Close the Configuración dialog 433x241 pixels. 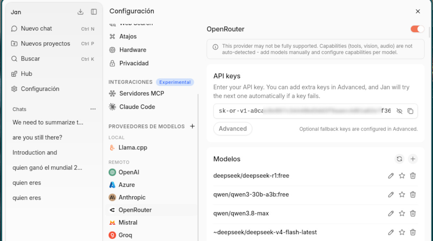pyautogui.click(x=418, y=12)
